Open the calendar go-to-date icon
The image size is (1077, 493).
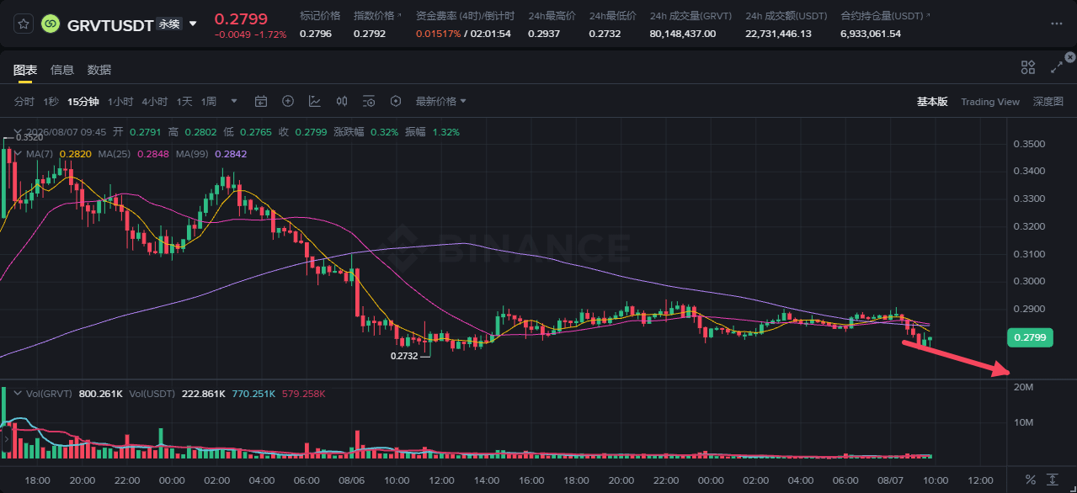(261, 102)
